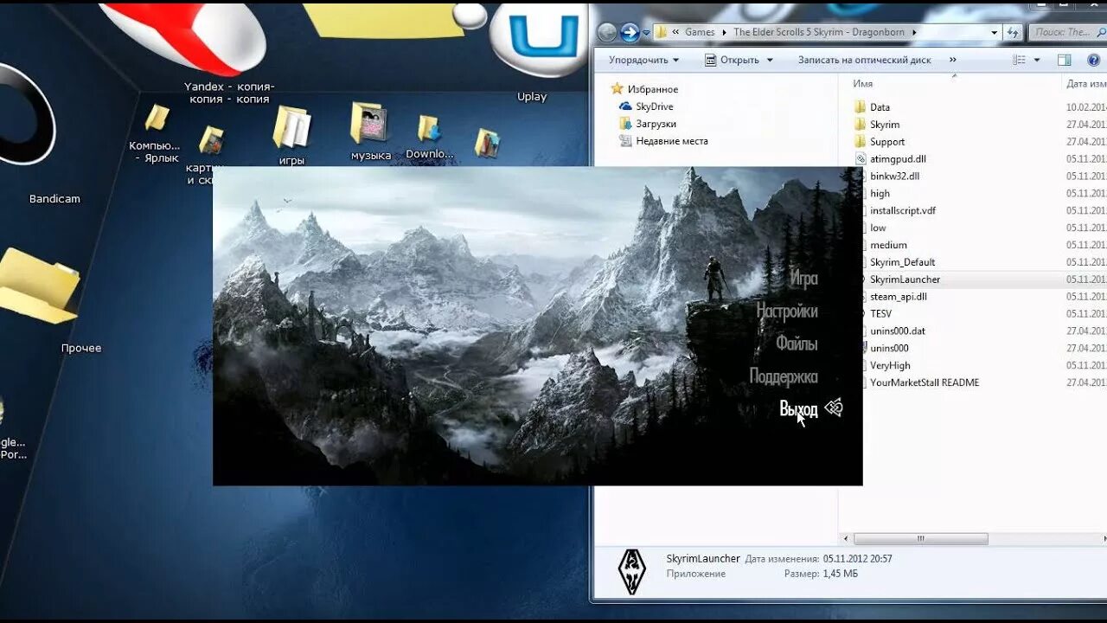Open the recent locations dropdown beside nav arrows
This screenshot has height=623, width=1107.
(646, 33)
